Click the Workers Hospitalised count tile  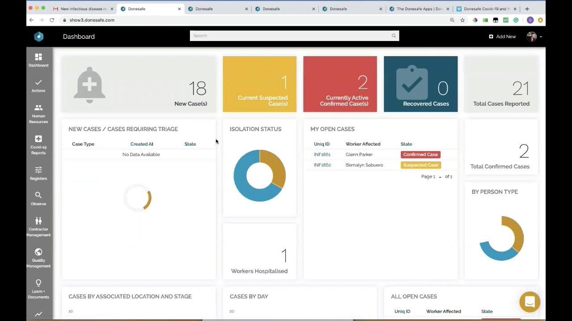[260, 251]
